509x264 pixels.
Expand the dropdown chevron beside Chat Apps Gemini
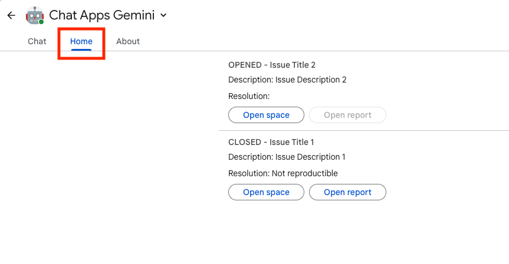coord(163,15)
